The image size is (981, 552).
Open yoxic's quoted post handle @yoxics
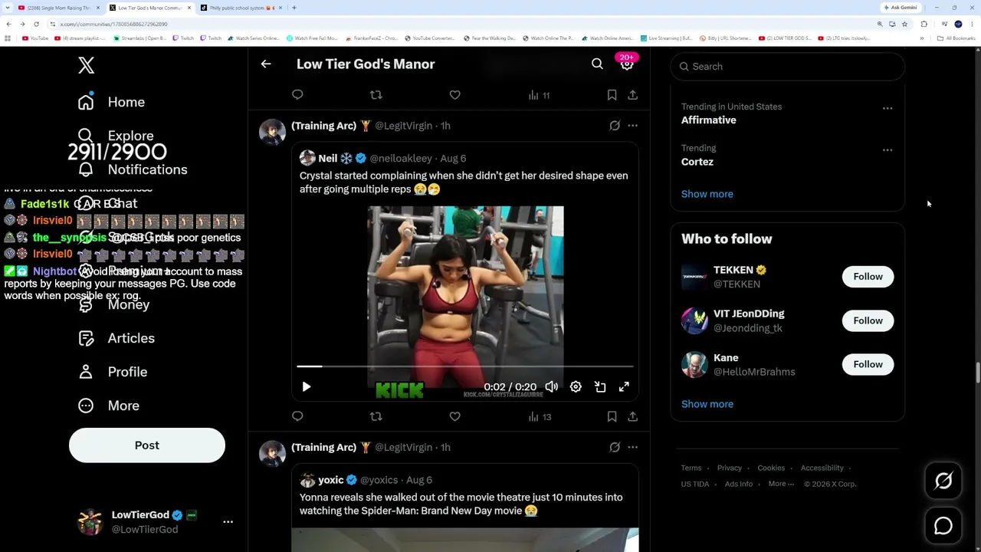[x=379, y=480]
